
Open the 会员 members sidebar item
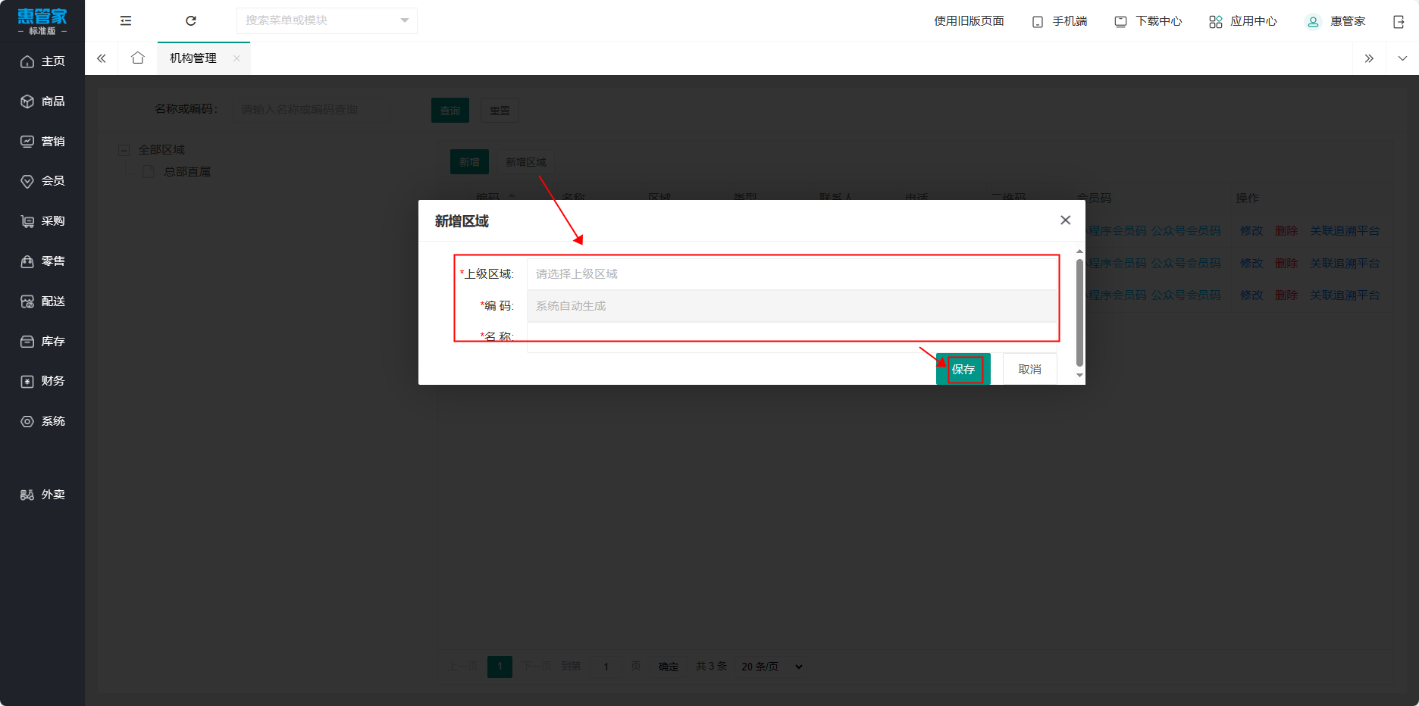(42, 181)
